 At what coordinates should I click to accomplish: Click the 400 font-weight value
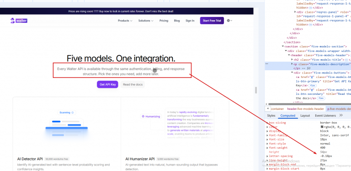tap(323, 148)
